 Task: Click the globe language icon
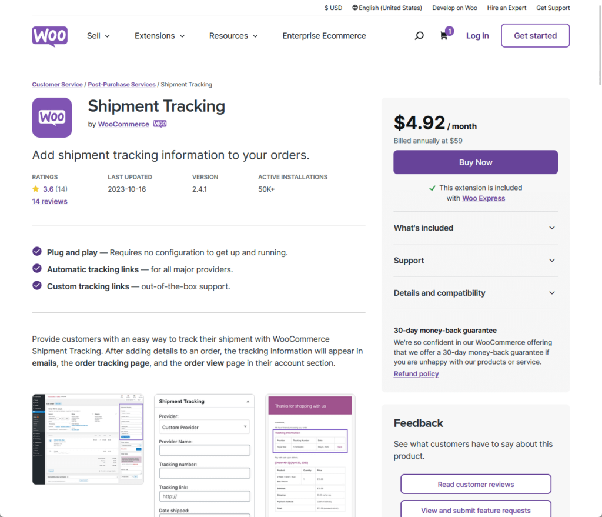tap(355, 8)
